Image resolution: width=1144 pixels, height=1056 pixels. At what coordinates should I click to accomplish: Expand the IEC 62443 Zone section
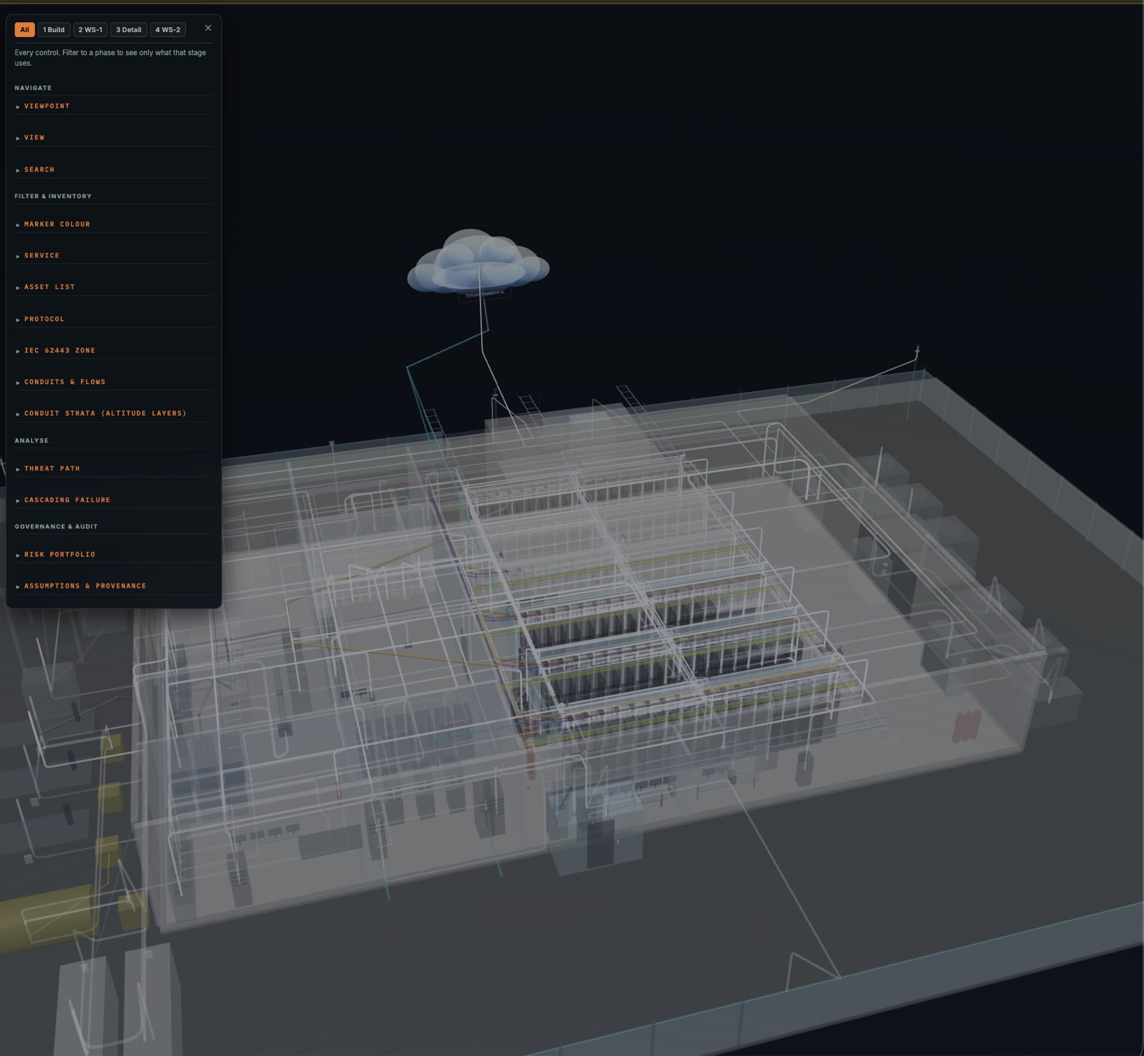[x=114, y=350]
